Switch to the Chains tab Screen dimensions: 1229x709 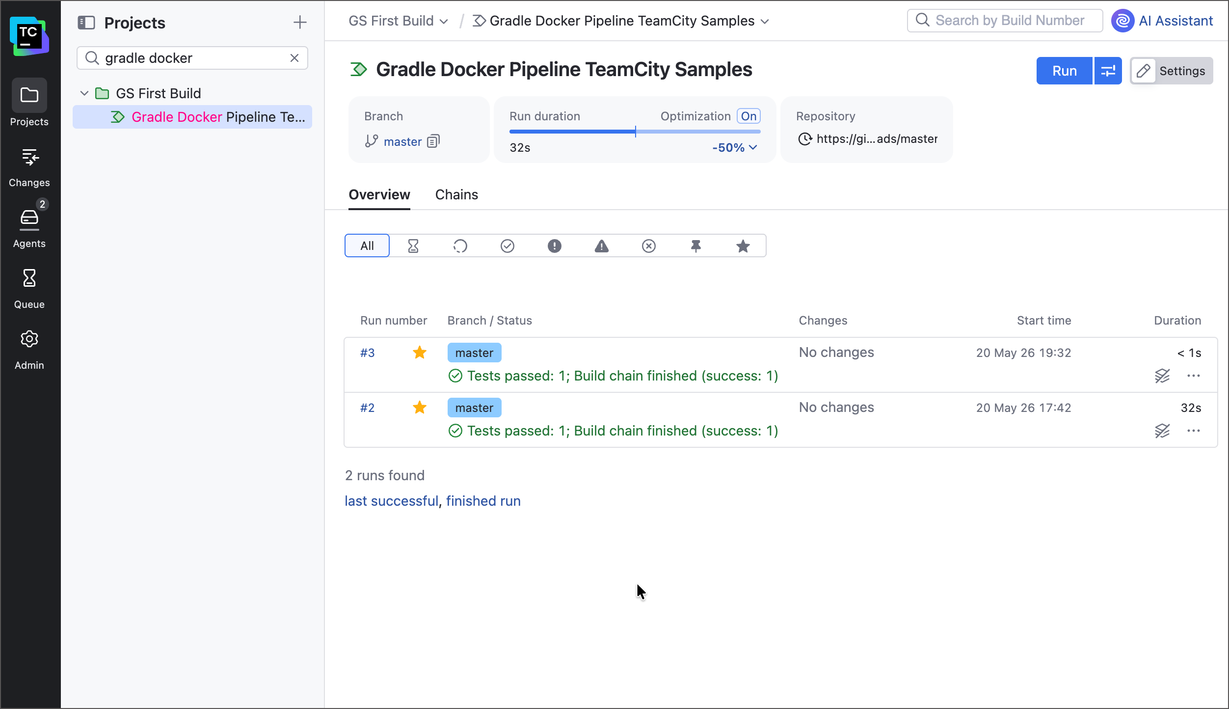point(456,195)
